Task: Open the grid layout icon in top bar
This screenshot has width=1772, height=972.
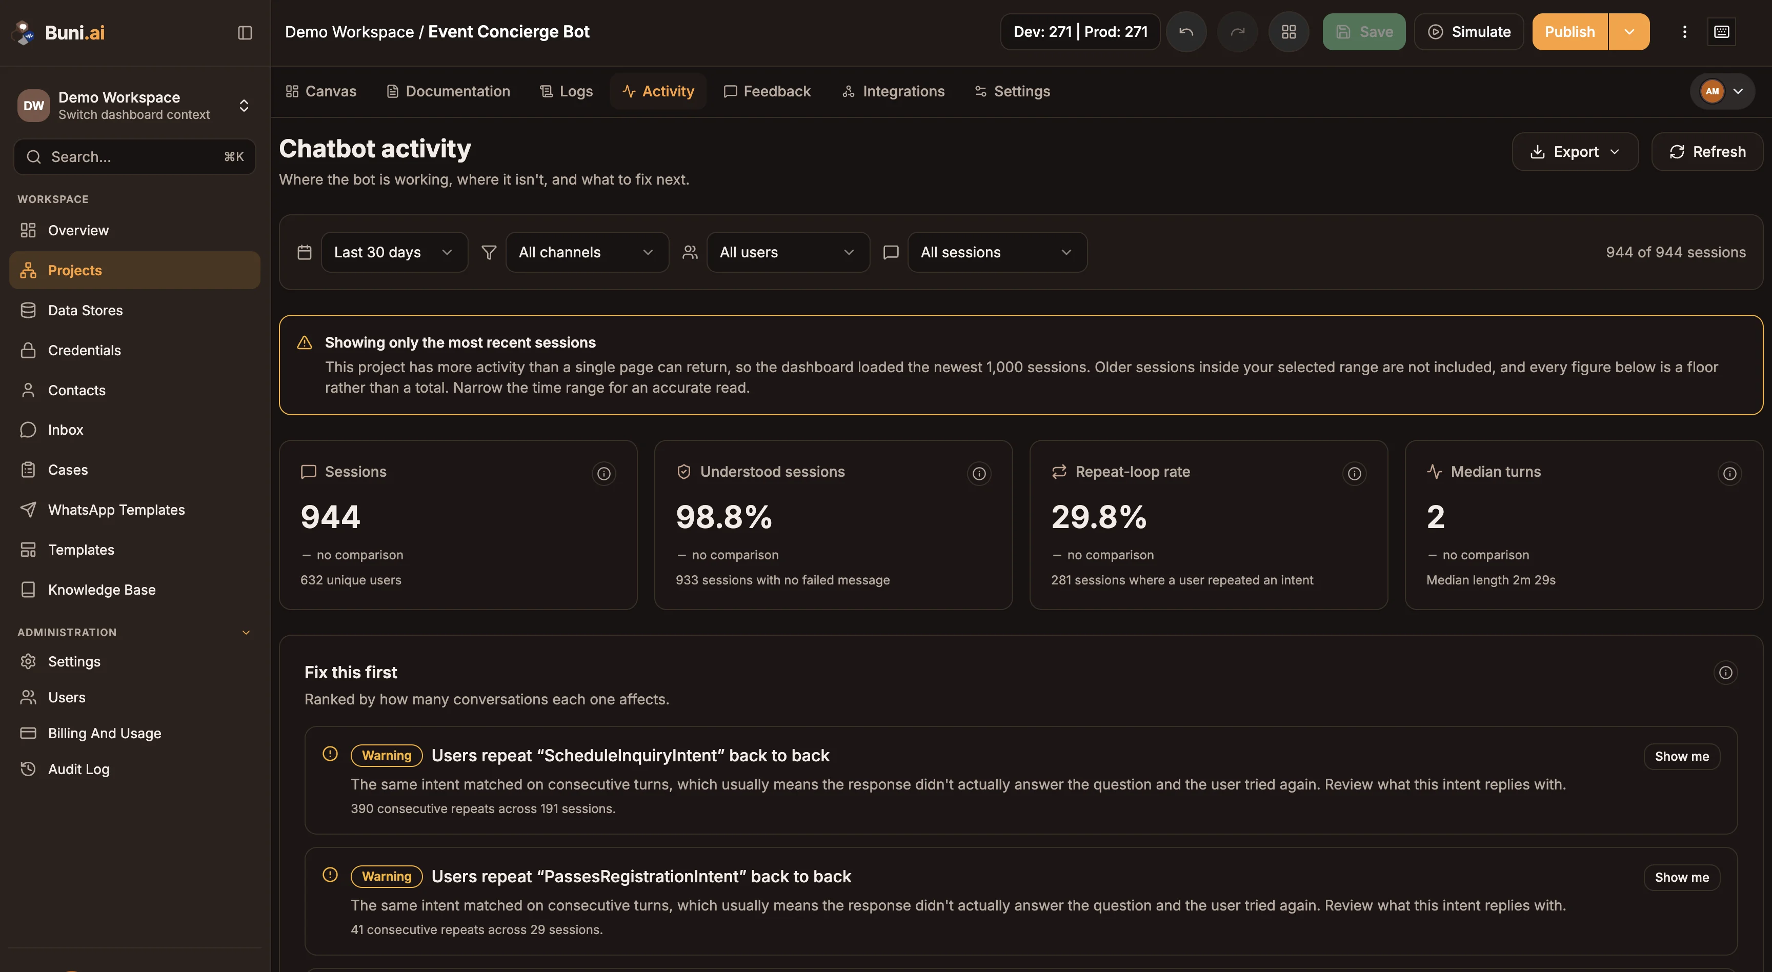Action: (1289, 32)
